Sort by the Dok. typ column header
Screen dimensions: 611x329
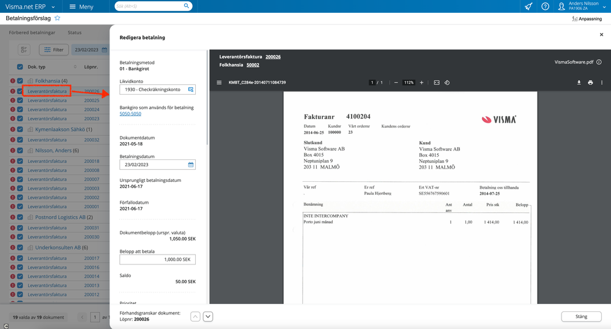(36, 67)
